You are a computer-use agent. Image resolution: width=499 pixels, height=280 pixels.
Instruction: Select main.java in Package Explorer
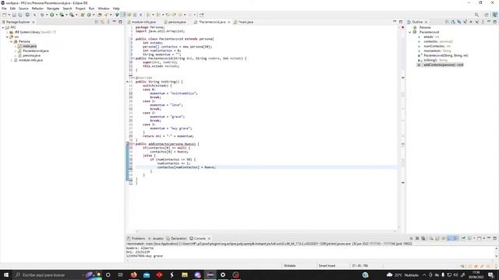[30, 46]
